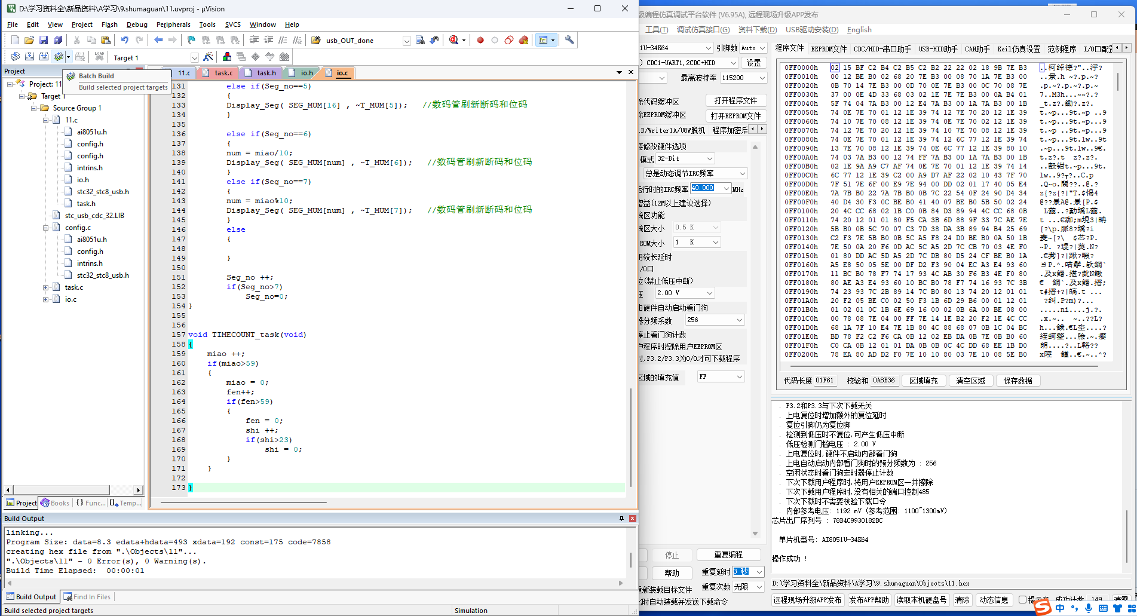Switch to the task.c editor tab
The image size is (1137, 616).
pos(218,73)
